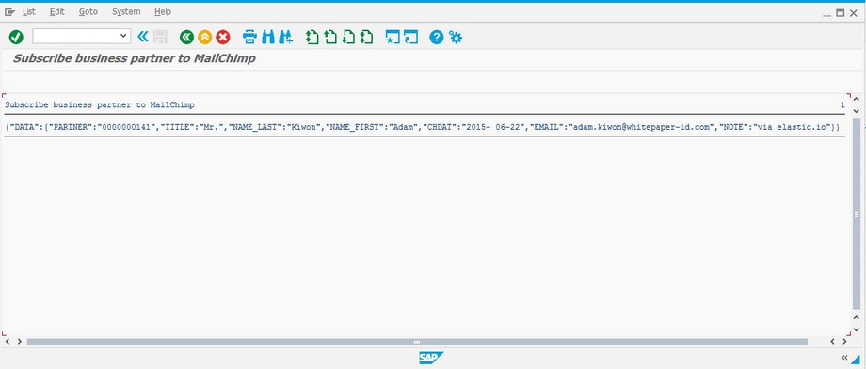The height and width of the screenshot is (369, 866).
Task: Click the First Page icon
Action: (x=313, y=37)
